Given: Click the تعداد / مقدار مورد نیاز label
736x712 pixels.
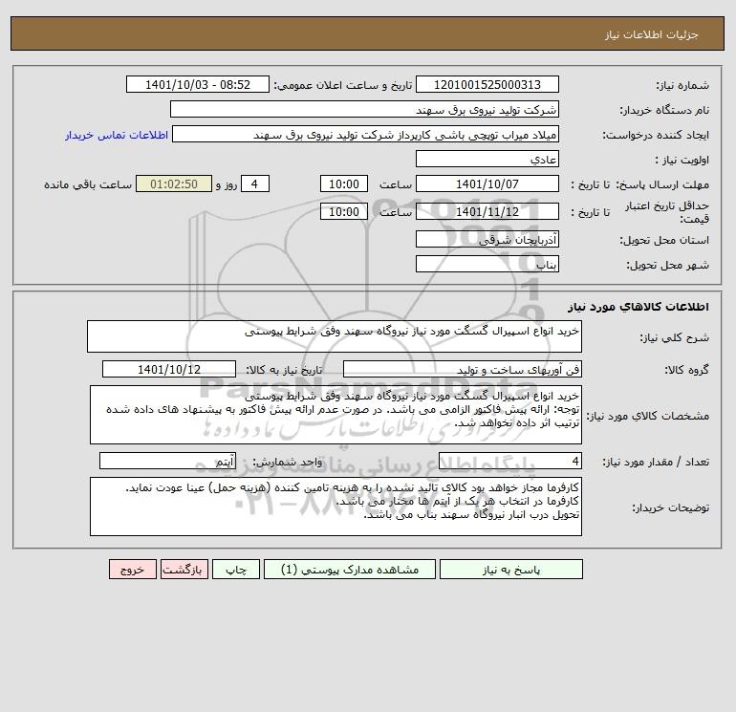Looking at the screenshot, I should click(656, 462).
